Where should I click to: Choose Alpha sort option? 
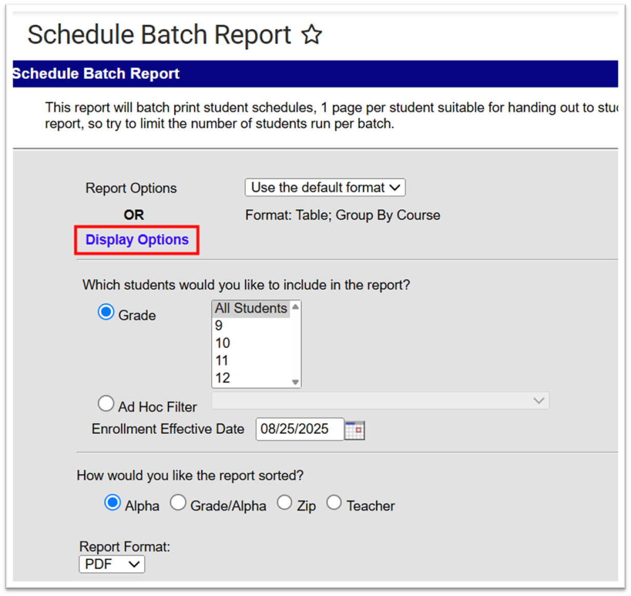pyautogui.click(x=112, y=503)
